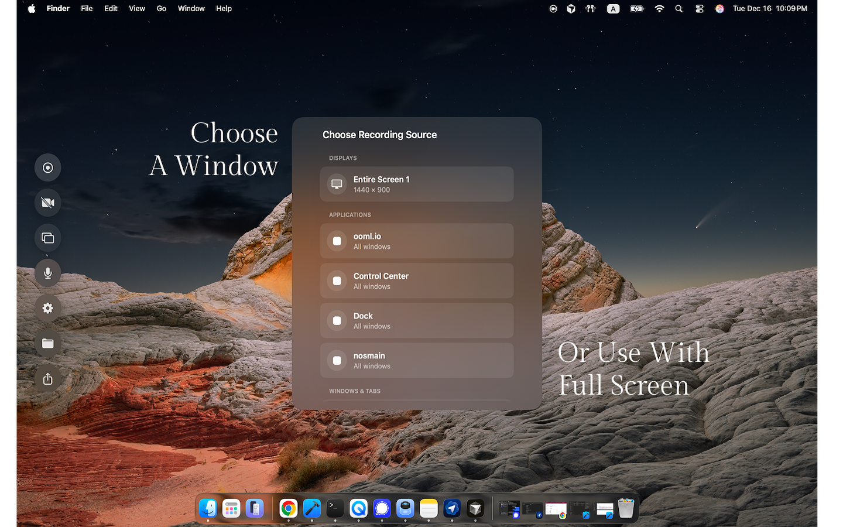The width and height of the screenshot is (843, 527).
Task: Open the Window menu
Action: (191, 9)
